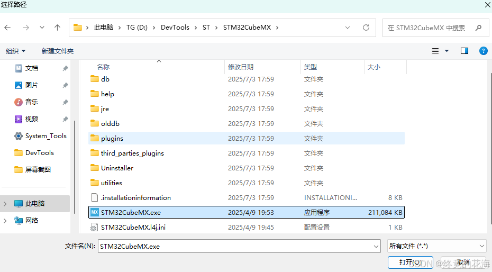The image size is (492, 272).
Task: Select the .installationinformation file
Action: (x=247, y=197)
